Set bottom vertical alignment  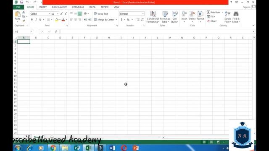(x=79, y=14)
